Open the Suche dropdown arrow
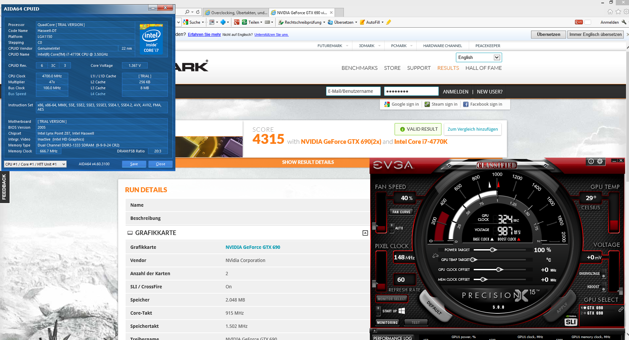The image size is (629, 340). (x=203, y=22)
